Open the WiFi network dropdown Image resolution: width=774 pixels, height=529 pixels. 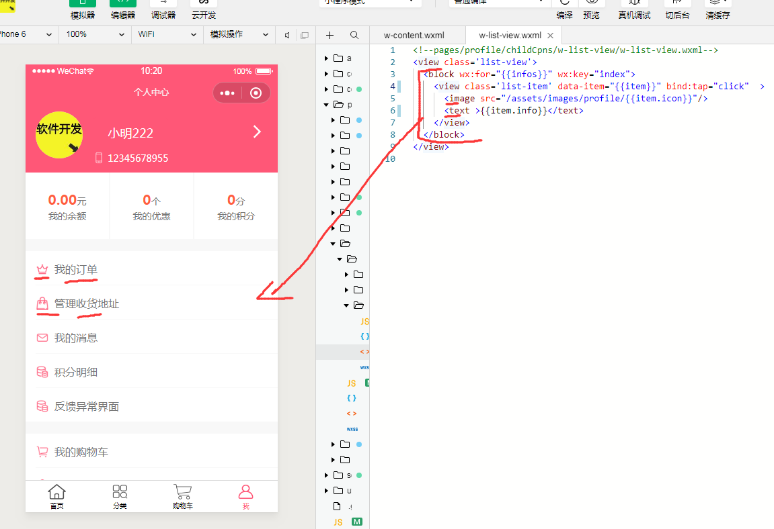tap(167, 34)
